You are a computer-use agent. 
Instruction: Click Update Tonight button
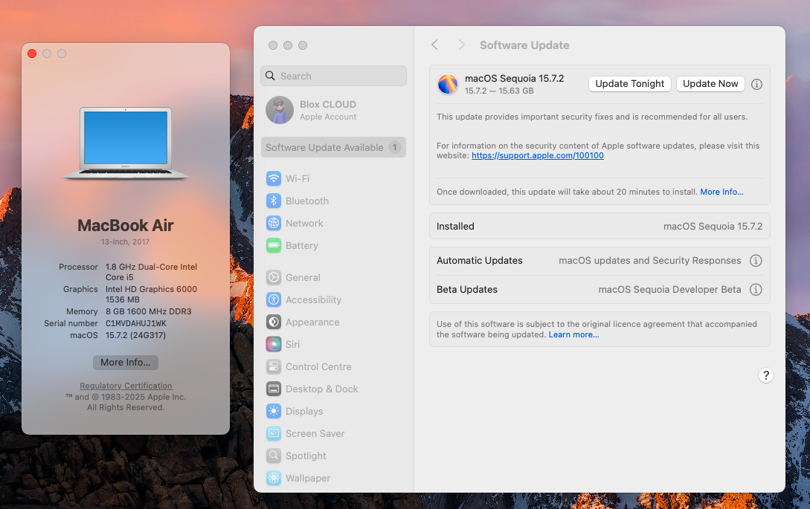[630, 84]
